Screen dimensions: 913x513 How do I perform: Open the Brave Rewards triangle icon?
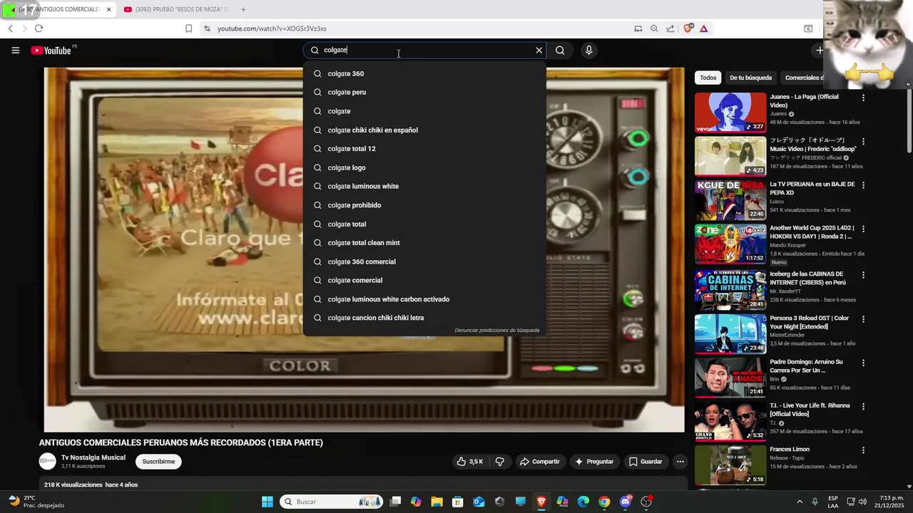click(703, 28)
